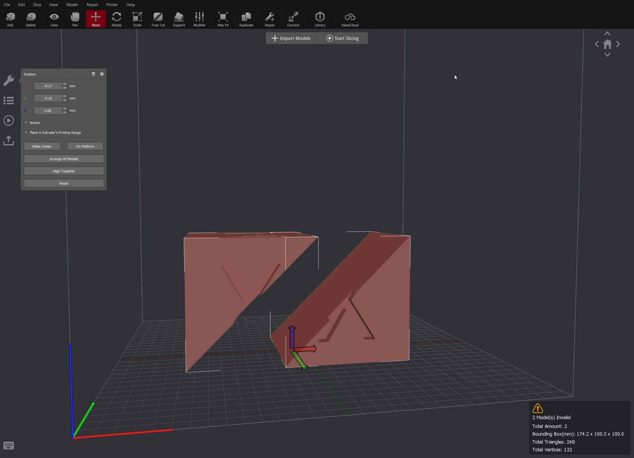Screen dimensions: 634x458
Task: Increase the X position with its stepper
Action: click(x=65, y=84)
